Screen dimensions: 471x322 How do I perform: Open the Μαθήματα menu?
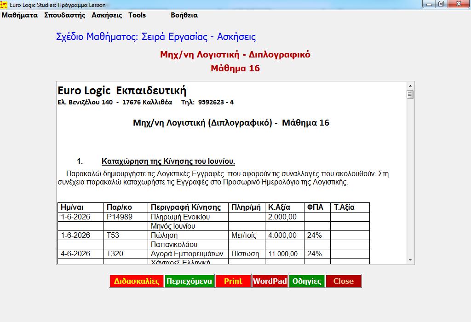[x=20, y=15]
